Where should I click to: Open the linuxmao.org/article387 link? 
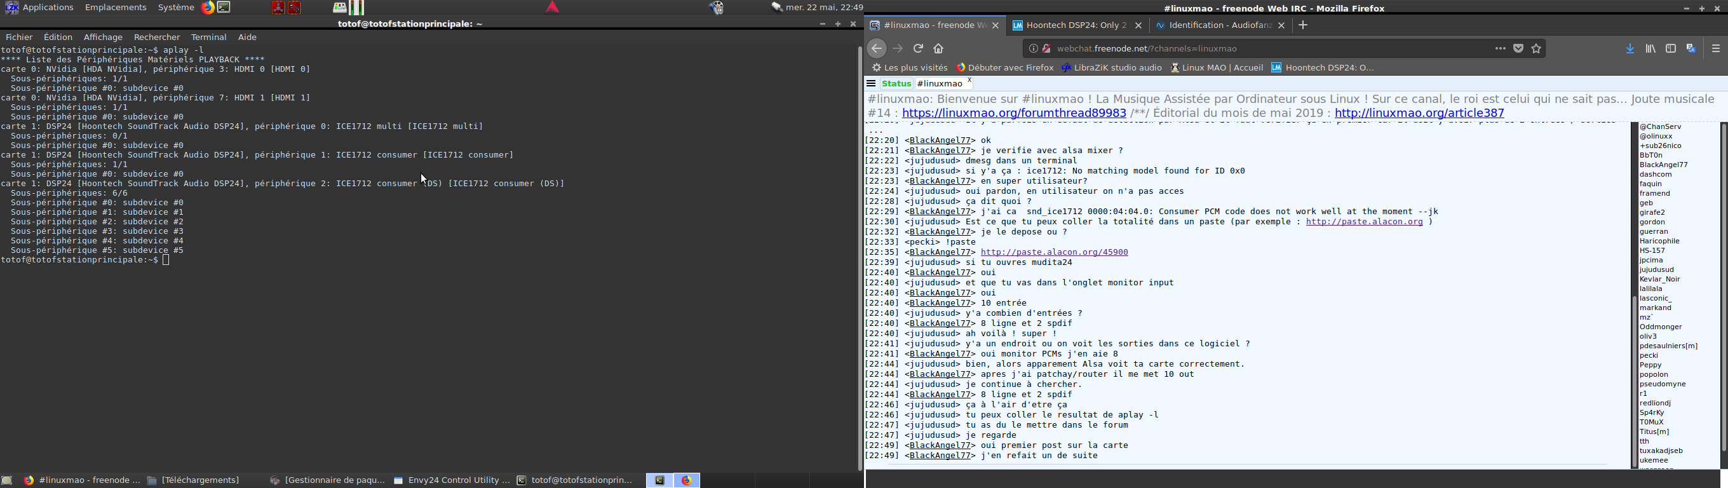pyautogui.click(x=1420, y=114)
